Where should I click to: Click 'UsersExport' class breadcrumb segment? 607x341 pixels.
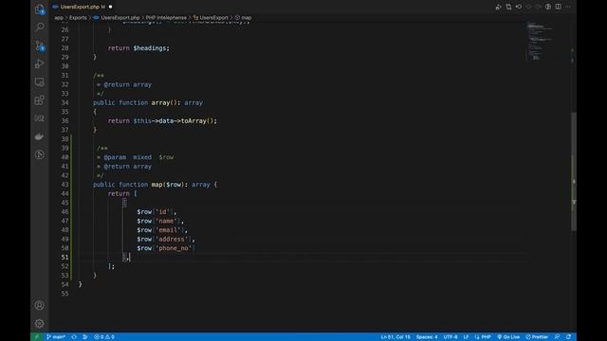213,18
